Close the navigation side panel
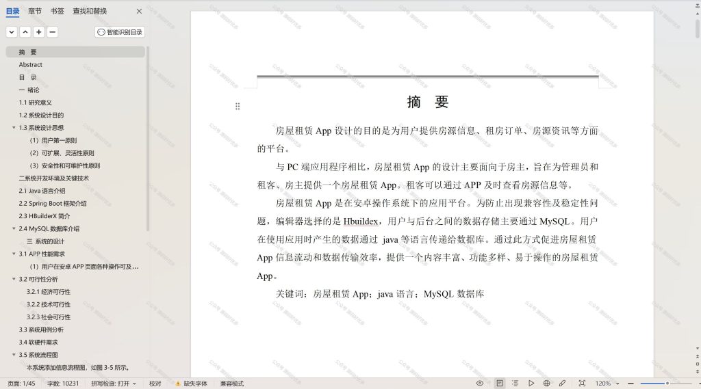This screenshot has height=389, width=701. (x=139, y=11)
